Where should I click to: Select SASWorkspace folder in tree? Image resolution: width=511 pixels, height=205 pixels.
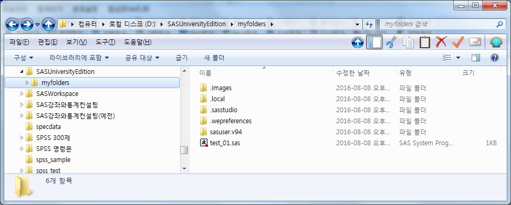click(57, 94)
